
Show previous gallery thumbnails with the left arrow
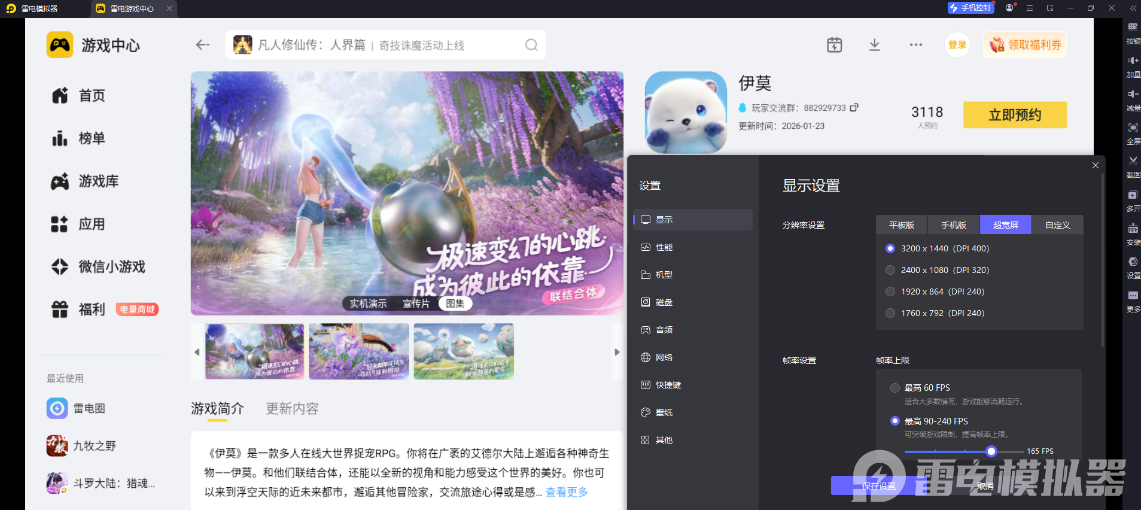pos(197,352)
